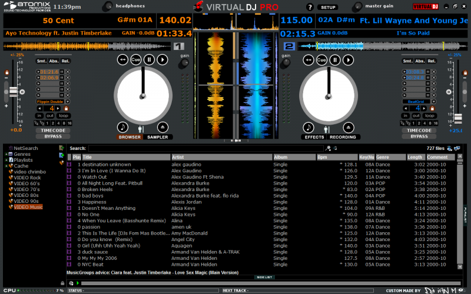471x294 pixels.
Task: Decrease deck 1 loop length with left arrow
Action: [x=39, y=108]
